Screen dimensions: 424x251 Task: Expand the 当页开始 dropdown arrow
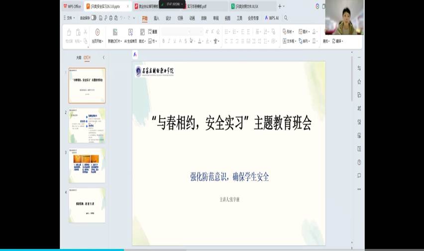(103, 41)
